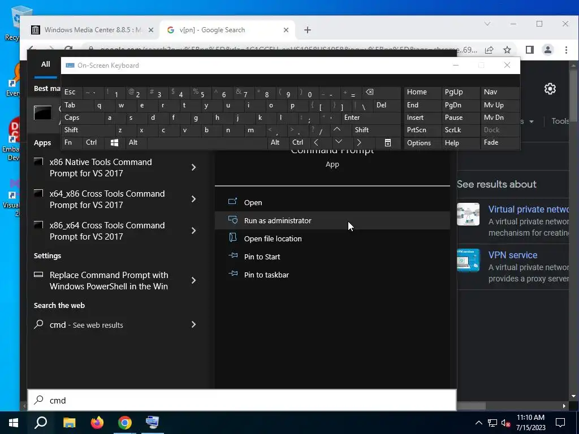Open the Google settings gear icon

(x=550, y=89)
